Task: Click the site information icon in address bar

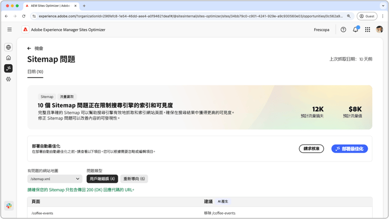Action: (34, 16)
